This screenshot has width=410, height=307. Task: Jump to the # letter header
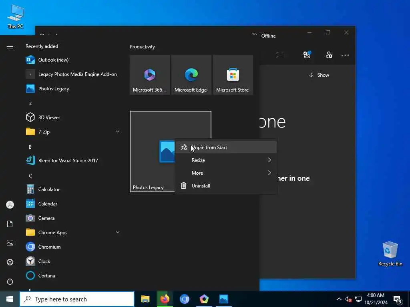coord(30,104)
